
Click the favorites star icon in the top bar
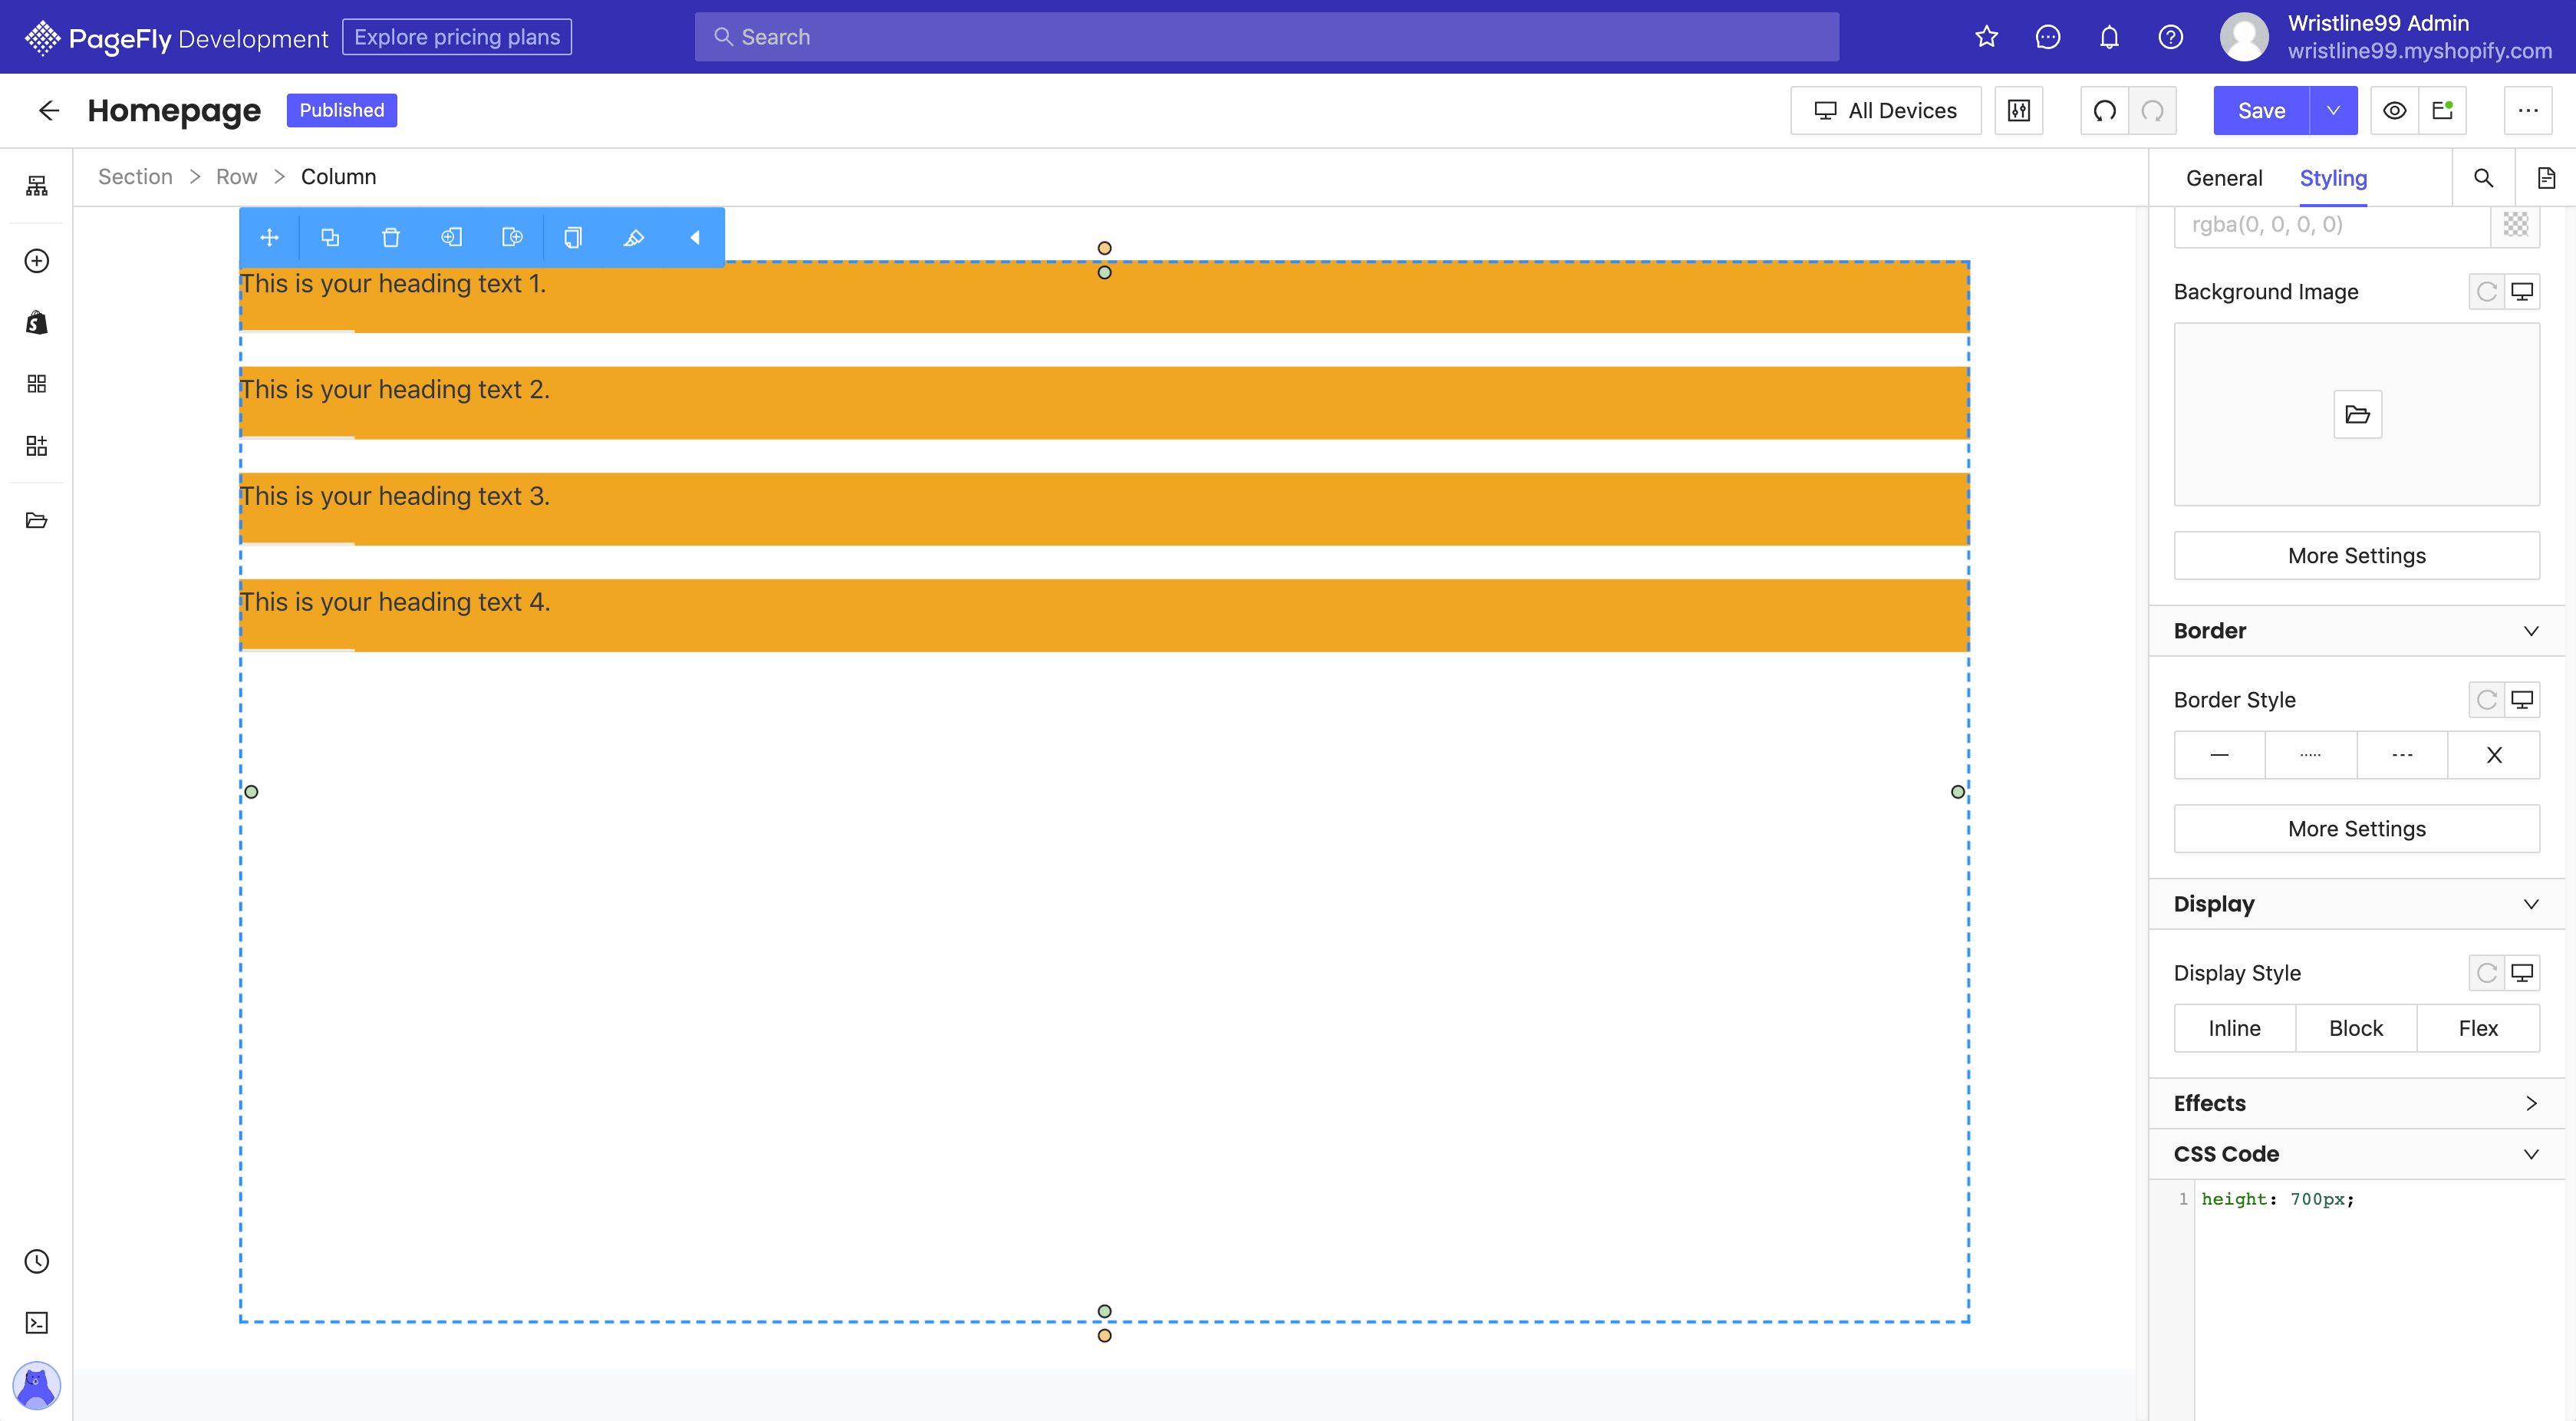(1987, 37)
